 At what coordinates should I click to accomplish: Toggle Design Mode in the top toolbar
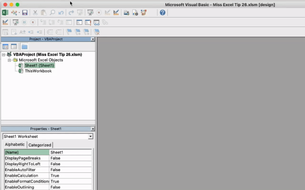116,13
